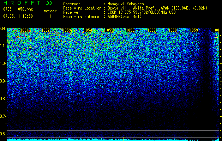This screenshot has width=222, height=141.
Task: Click the 1052 time marker
Action: click(x=46, y=30)
